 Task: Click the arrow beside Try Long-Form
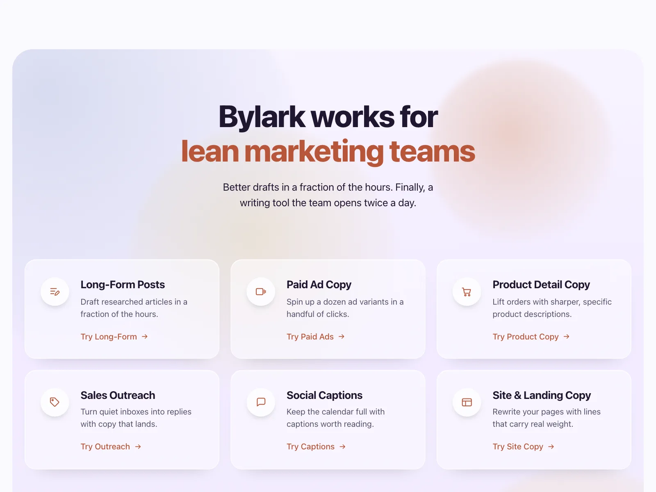pyautogui.click(x=145, y=337)
